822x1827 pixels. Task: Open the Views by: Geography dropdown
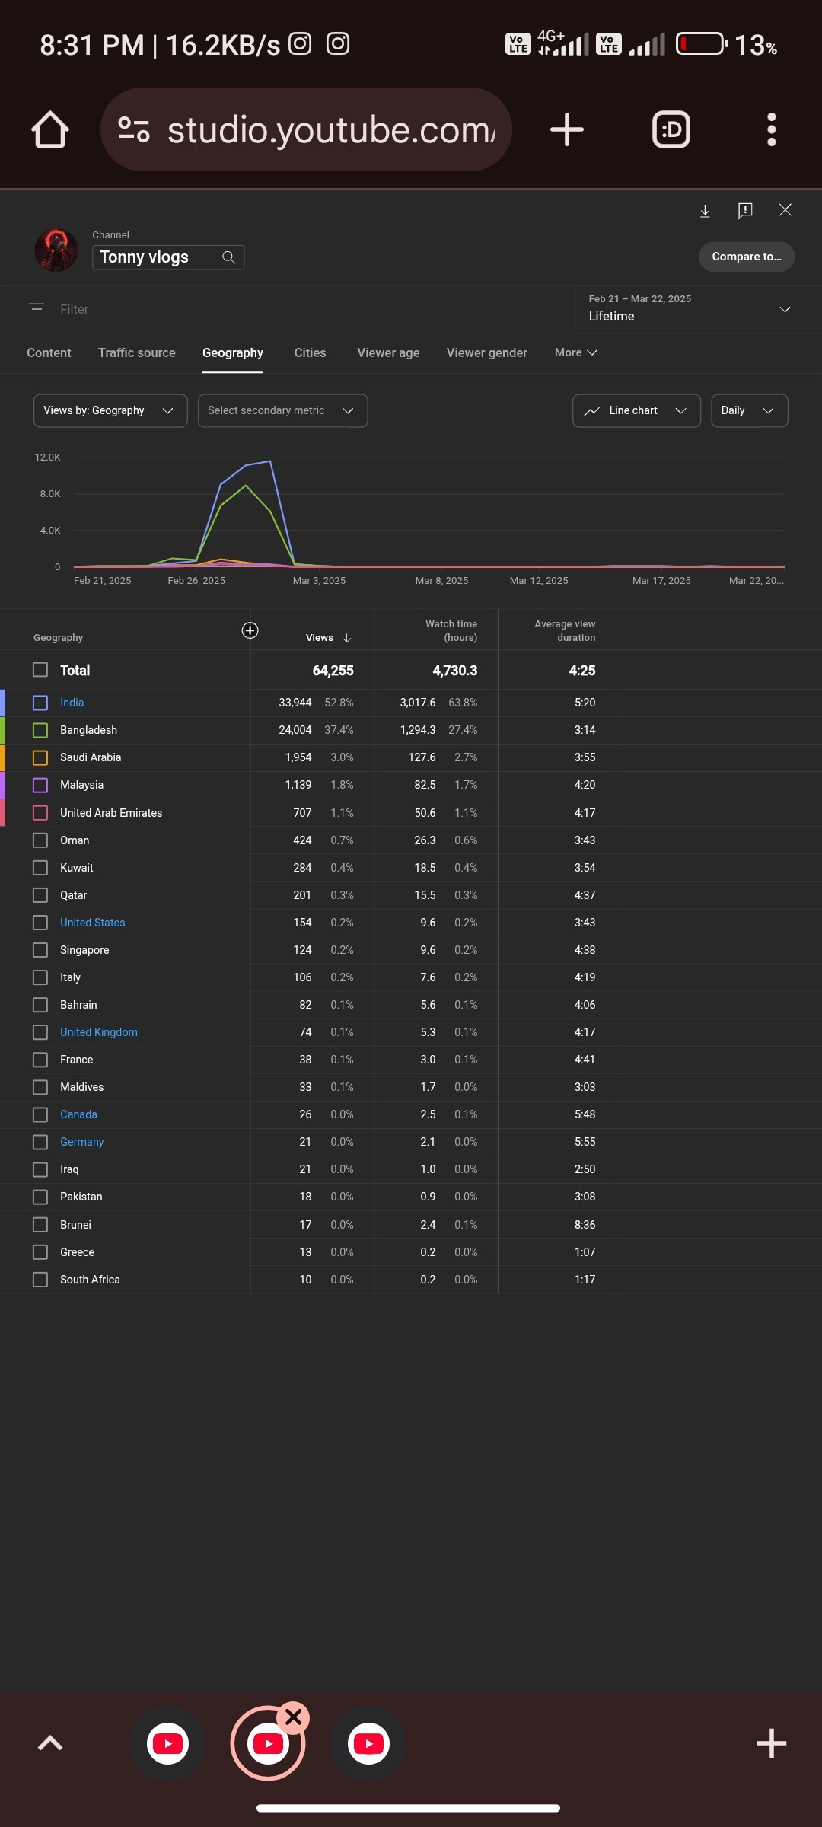110,411
